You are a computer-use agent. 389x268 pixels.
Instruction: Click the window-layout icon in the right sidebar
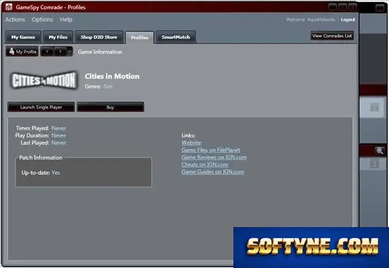coord(374,107)
